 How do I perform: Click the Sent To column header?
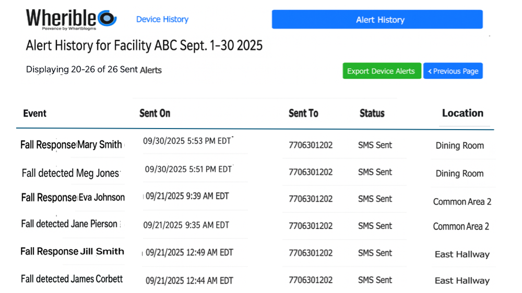click(303, 113)
